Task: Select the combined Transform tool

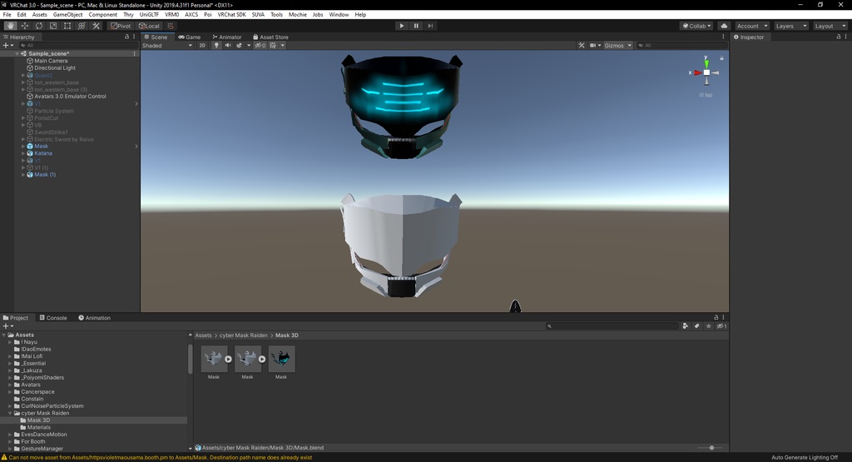Action: click(82, 26)
